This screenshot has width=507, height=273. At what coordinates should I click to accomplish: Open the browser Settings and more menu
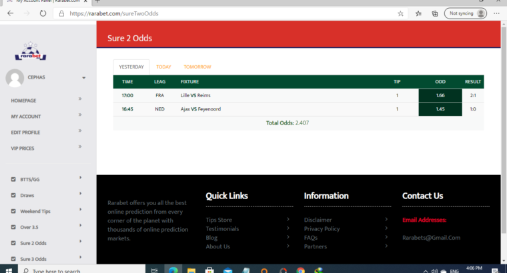pyautogui.click(x=496, y=13)
